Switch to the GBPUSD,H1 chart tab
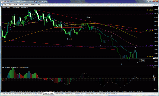This screenshot has width=159, height=96. [69, 93]
